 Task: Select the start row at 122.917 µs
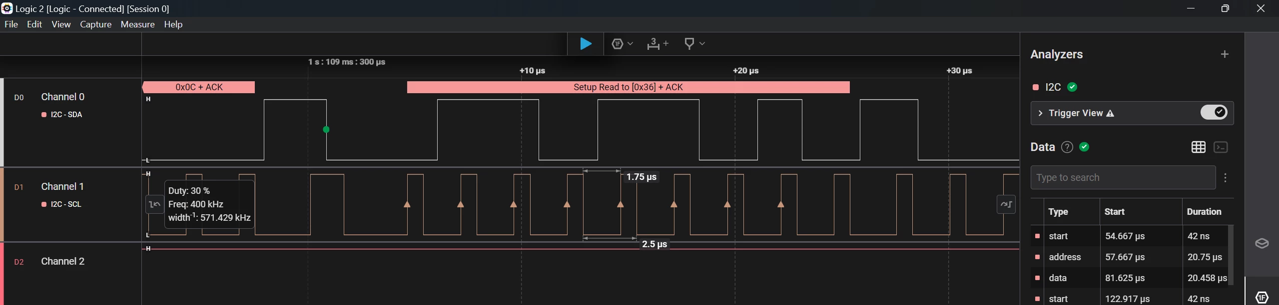point(1129,298)
